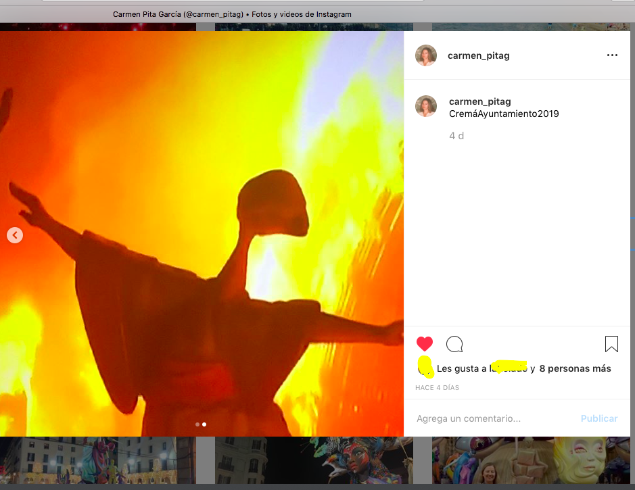Focus the "Agrega un comentario..." field
Image resolution: width=635 pixels, height=490 pixels.
click(x=487, y=418)
